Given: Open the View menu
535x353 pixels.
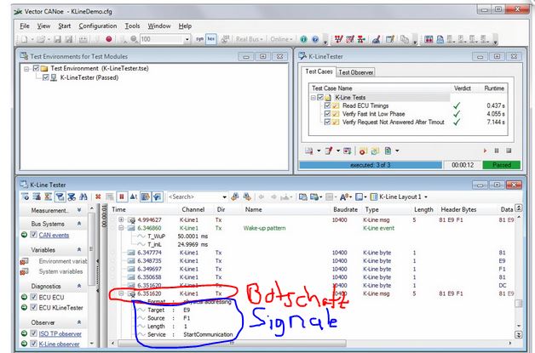Looking at the screenshot, I should [43, 26].
